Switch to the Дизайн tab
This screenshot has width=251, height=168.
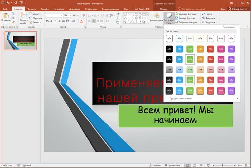(x=44, y=9)
